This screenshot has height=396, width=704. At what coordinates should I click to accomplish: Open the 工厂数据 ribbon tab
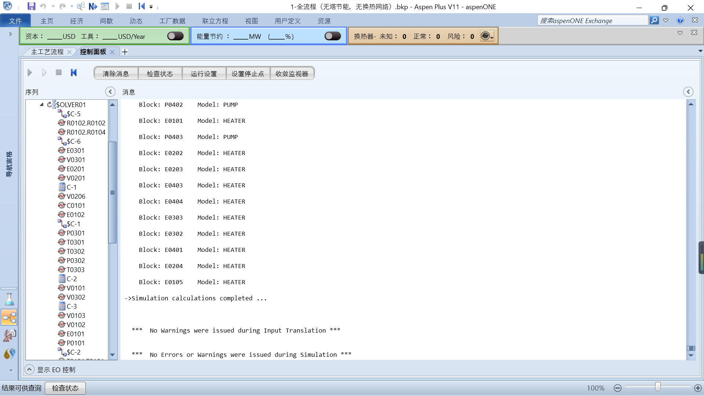click(172, 21)
